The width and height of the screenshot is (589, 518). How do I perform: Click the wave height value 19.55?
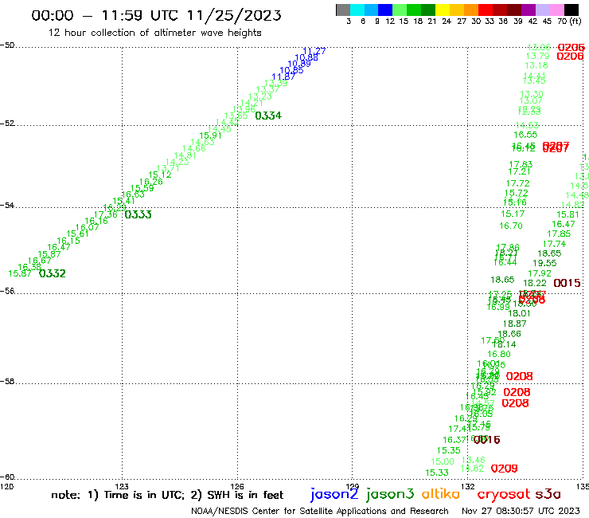tap(544, 263)
